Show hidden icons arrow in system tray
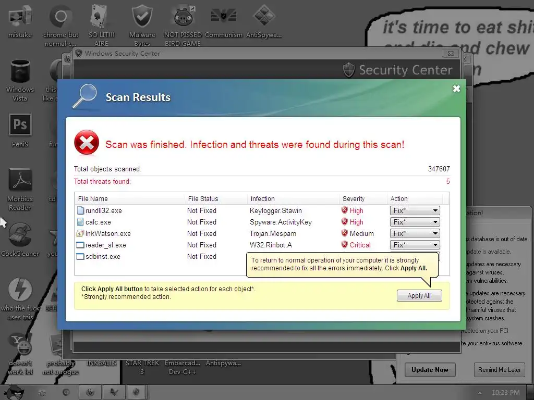 pyautogui.click(x=480, y=393)
